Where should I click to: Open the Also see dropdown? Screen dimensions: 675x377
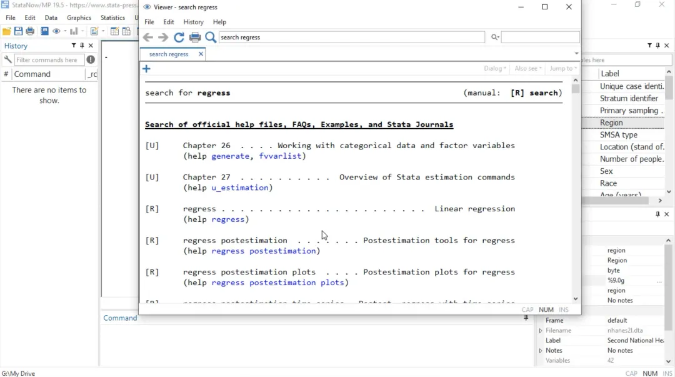coord(527,69)
